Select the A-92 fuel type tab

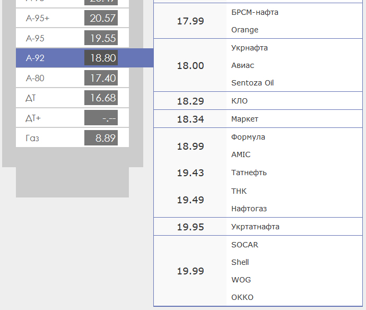(36, 58)
